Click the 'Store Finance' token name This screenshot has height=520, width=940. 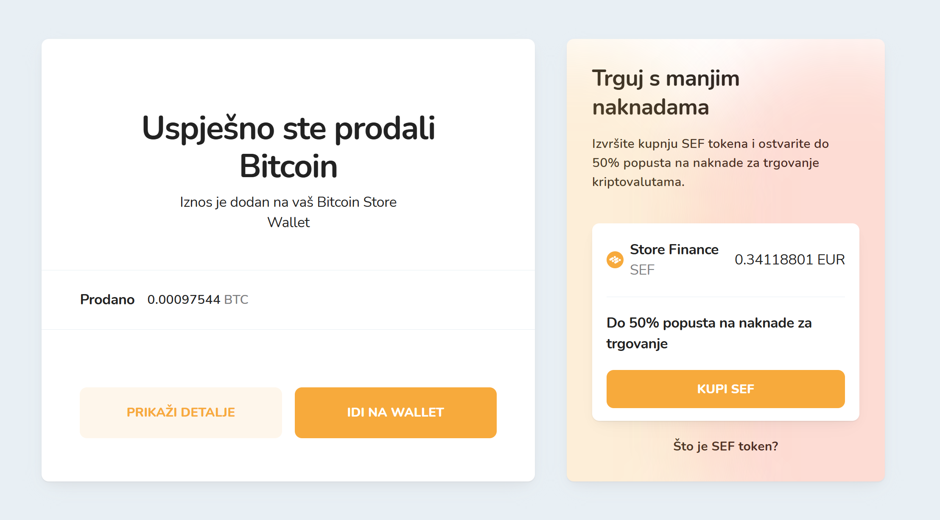pos(674,250)
